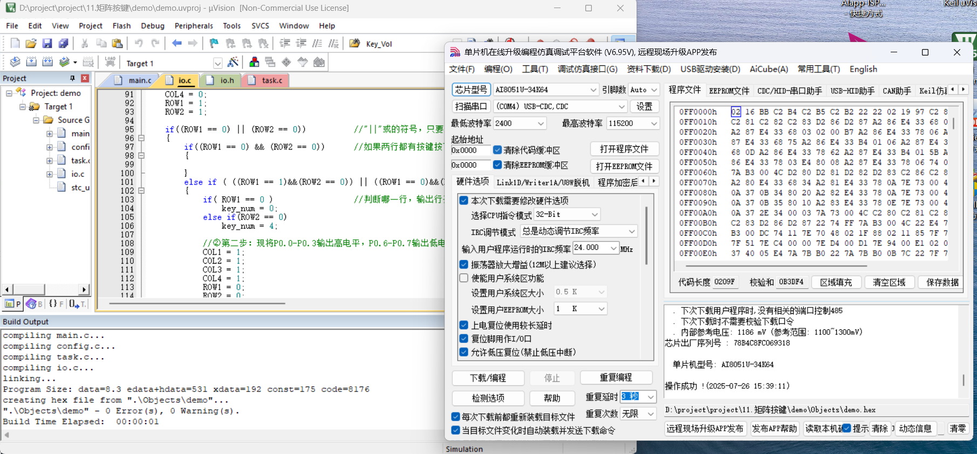Pin the Project panel with the pushpin icon
977x454 pixels.
click(x=72, y=78)
